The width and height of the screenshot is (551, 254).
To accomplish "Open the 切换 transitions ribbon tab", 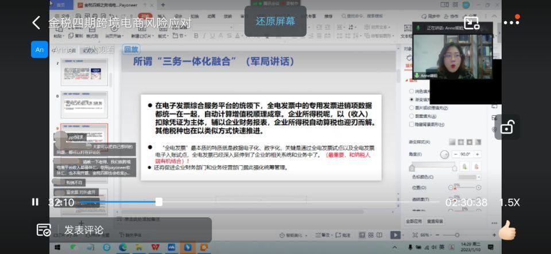I will (x=195, y=17).
